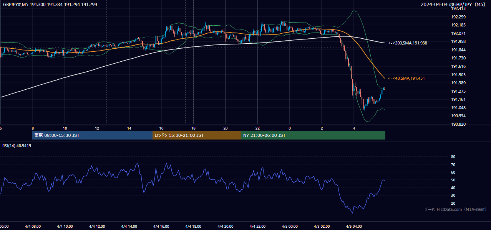Click price axis value 192.299
The height and width of the screenshot is (230, 491).
coord(458,17)
